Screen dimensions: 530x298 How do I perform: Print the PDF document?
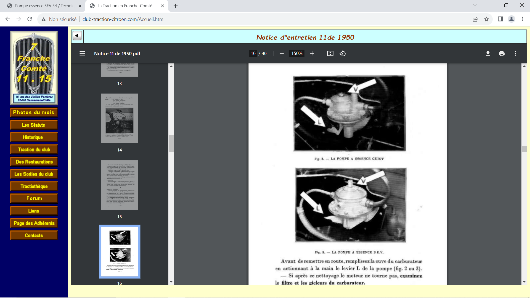click(502, 54)
